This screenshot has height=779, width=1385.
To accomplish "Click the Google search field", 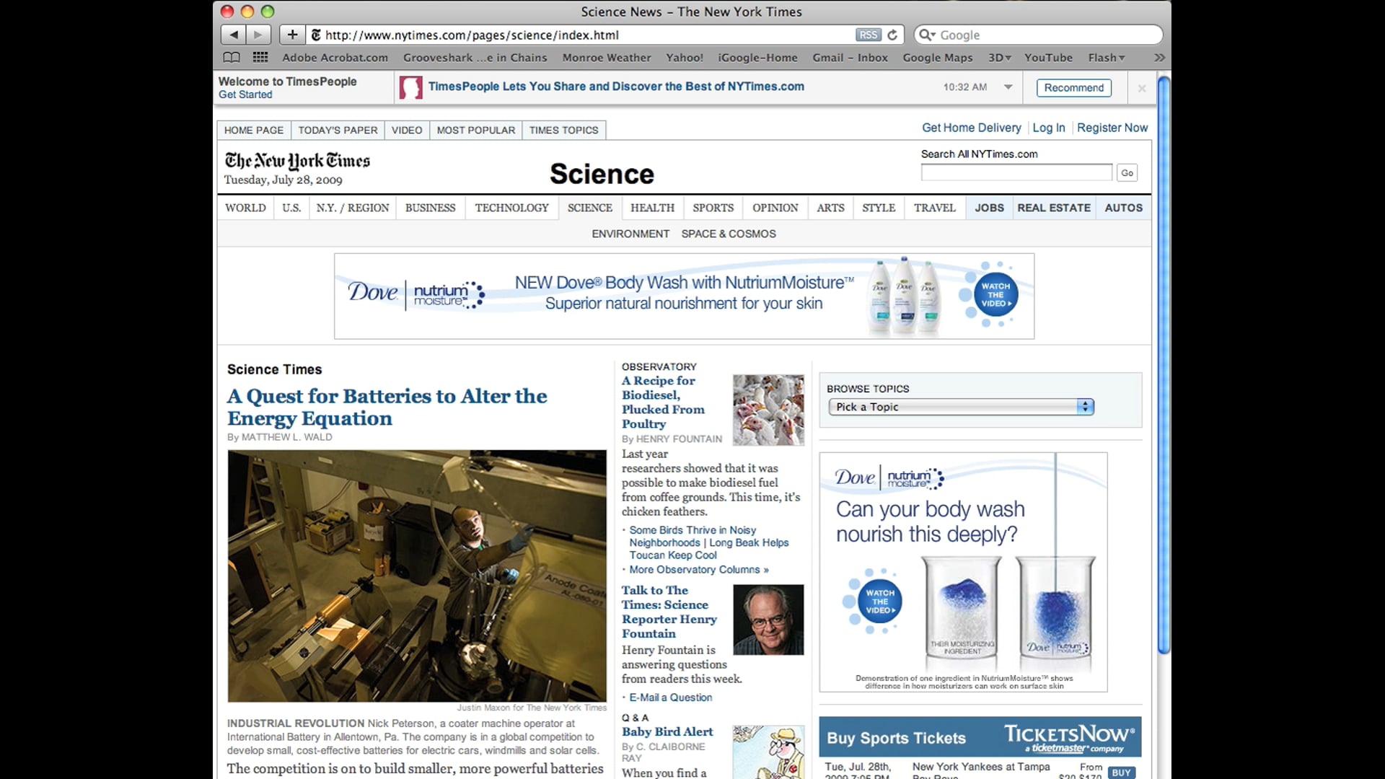I will (x=1039, y=35).
